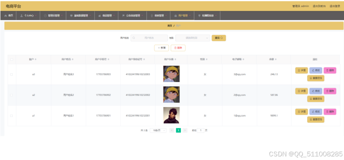Image resolution: width=344 pixels, height=160 pixels.
Task: Click 重置密码 for account a3
Action: (316, 78)
